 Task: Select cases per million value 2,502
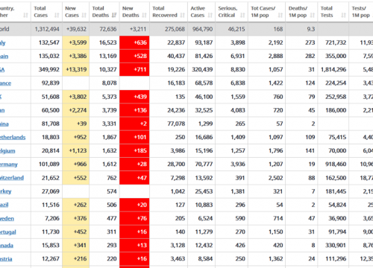pos(275,178)
